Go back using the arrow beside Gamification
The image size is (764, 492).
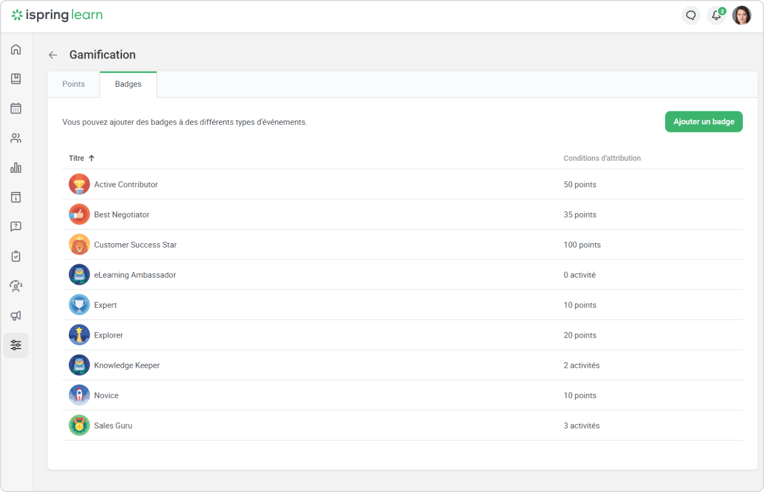coord(53,55)
